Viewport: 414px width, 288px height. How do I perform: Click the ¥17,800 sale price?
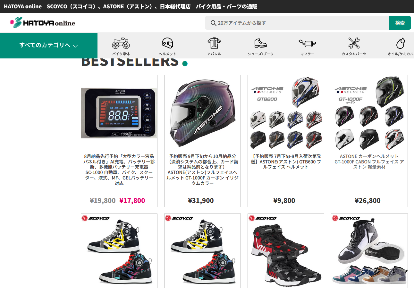coord(132,201)
